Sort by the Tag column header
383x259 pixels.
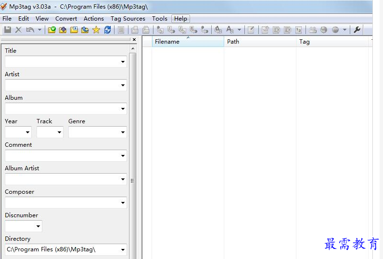pyautogui.click(x=332, y=42)
